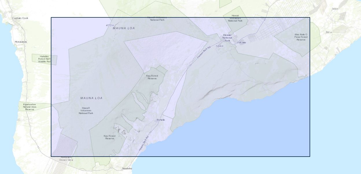The height and width of the screenshot is (174, 361).
Task: Click the 349 m elevation marker
Action: (x=335, y=9)
